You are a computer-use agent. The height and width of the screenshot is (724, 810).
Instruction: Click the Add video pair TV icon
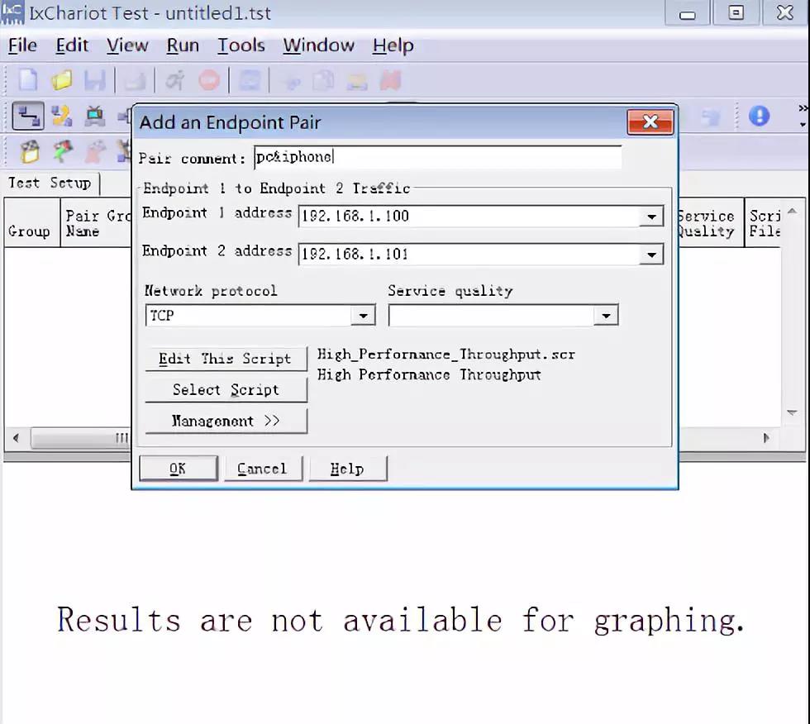coord(95,116)
